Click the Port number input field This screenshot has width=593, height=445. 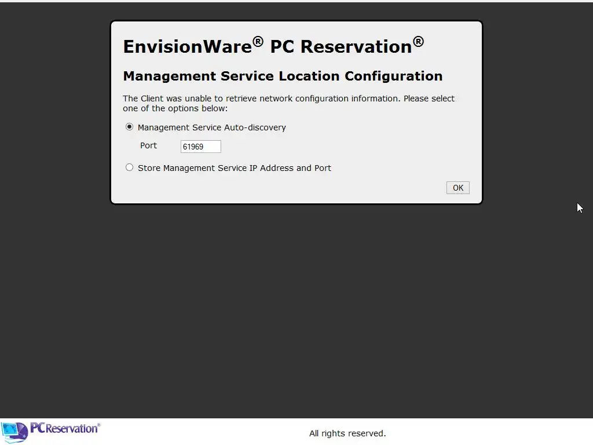tap(201, 147)
